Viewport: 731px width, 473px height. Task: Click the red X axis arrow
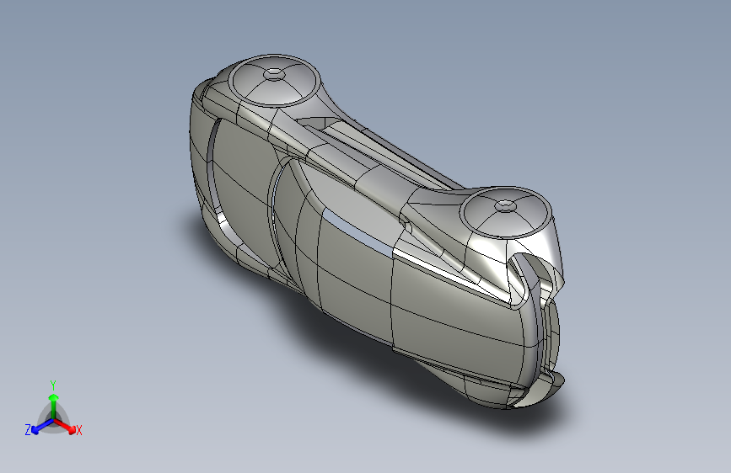tap(65, 426)
